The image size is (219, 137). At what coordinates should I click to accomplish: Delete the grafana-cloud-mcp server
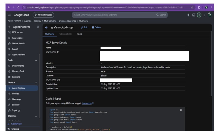[x=96, y=27]
